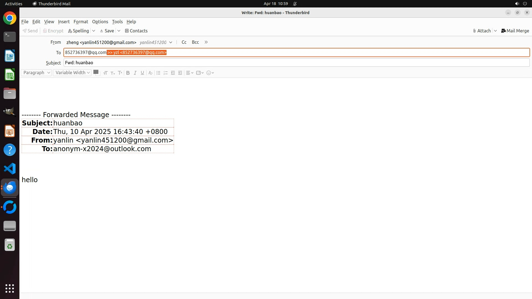
Task: Click the indent text icon
Action: click(180, 73)
